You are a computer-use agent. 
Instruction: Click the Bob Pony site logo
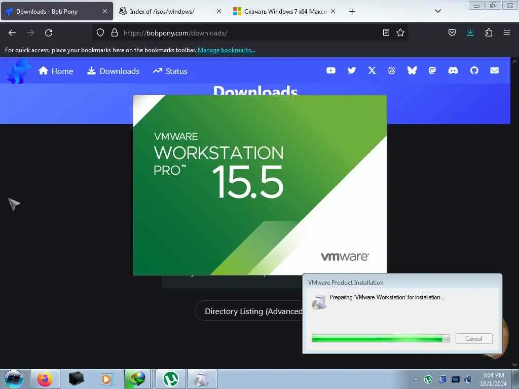[x=19, y=71]
